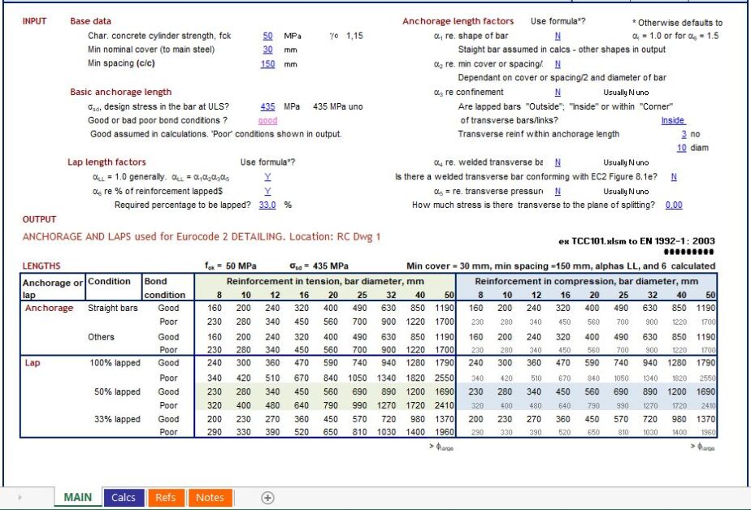Select concrete strength fck value 50
This screenshot has height=510, width=751.
(x=267, y=36)
